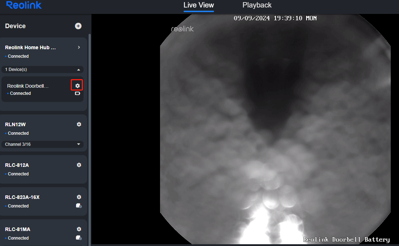Switch to the Live View tab

coord(199,5)
